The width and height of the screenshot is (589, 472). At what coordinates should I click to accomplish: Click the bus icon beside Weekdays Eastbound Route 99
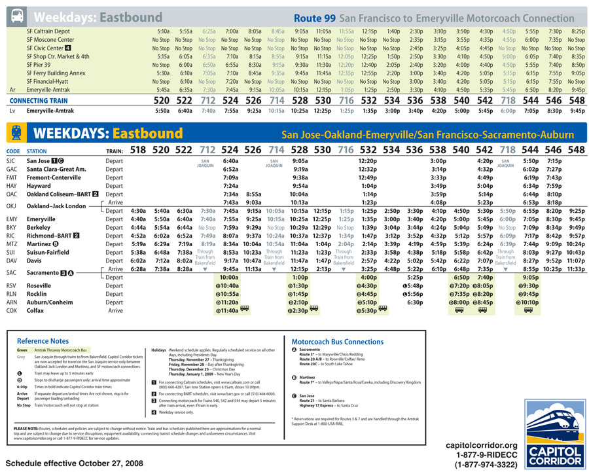17,16
